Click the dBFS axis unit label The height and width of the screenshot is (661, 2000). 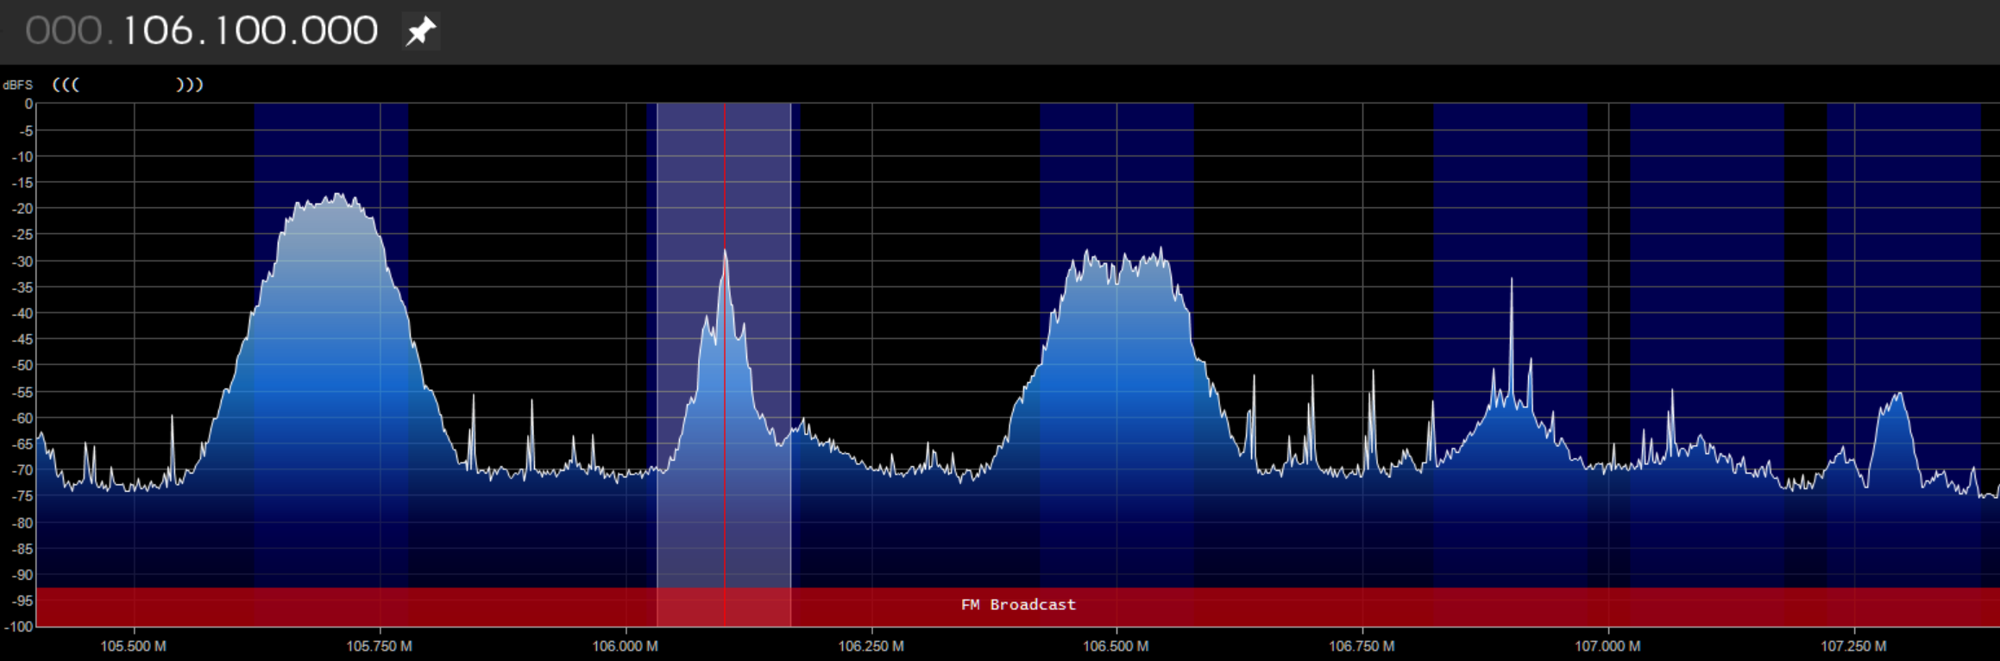point(17,85)
